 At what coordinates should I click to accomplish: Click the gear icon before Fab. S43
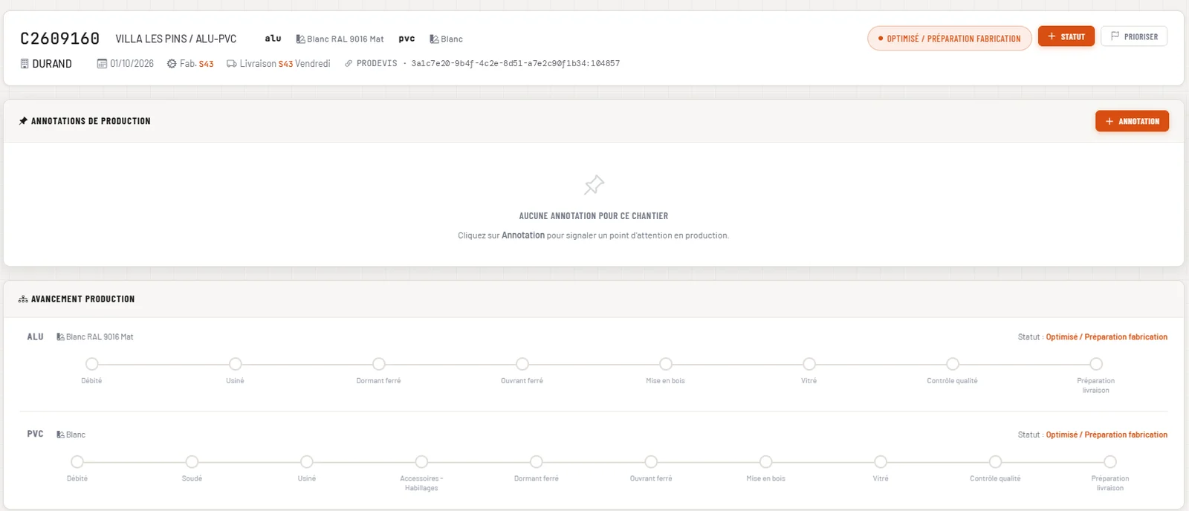click(172, 64)
